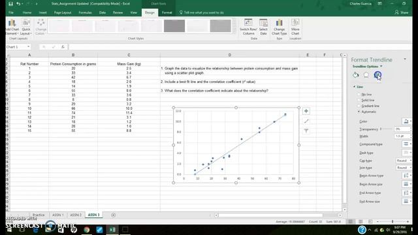The height and width of the screenshot is (235, 418).
Task: Click the Windows Start button
Action: [9, 230]
